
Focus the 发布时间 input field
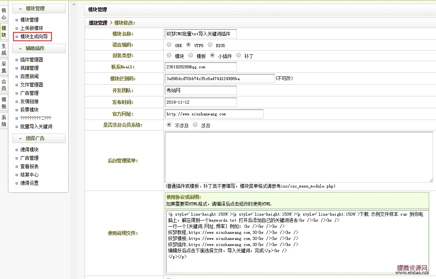tap(201, 102)
